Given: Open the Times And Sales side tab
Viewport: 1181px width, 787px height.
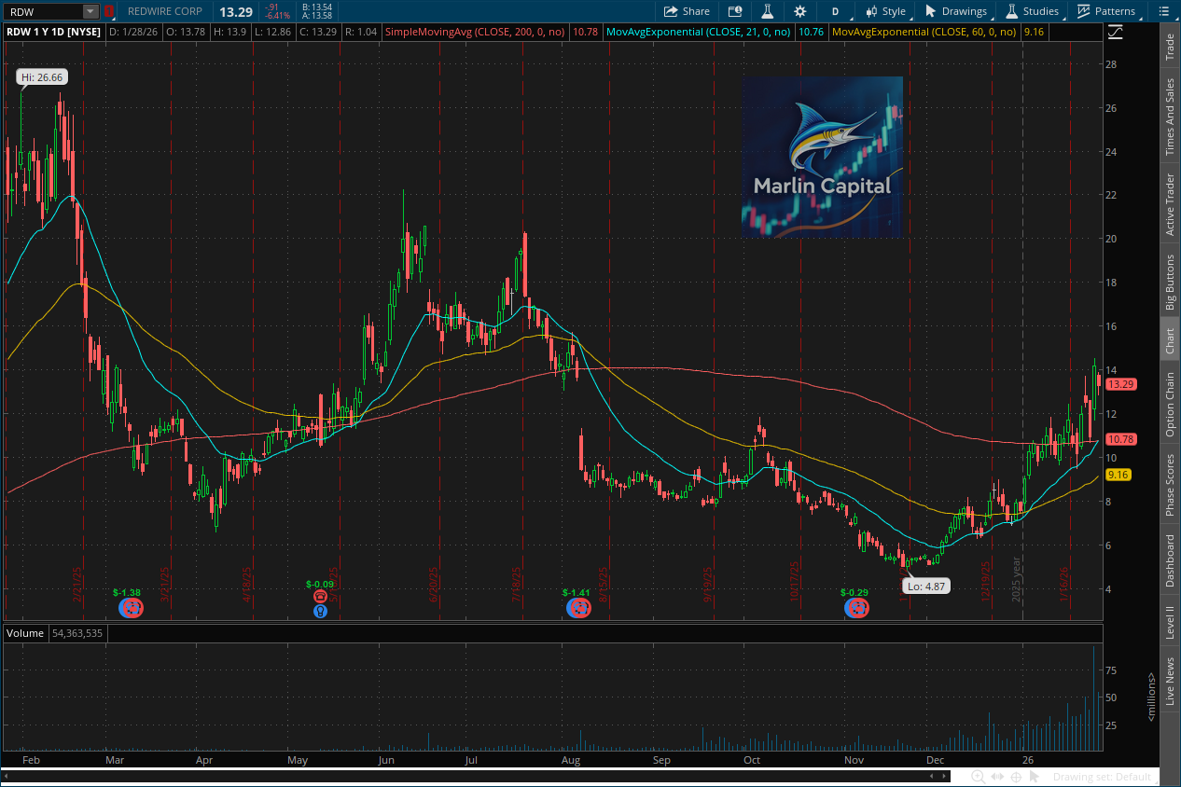Looking at the screenshot, I should 1170,117.
